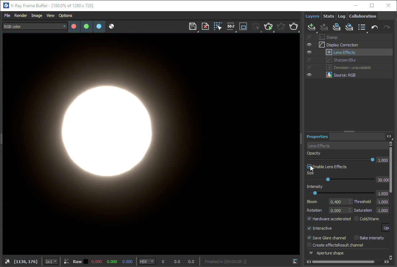The image size is (397, 267).
Task: Click the Bloom value stepper arrows
Action: (350, 202)
